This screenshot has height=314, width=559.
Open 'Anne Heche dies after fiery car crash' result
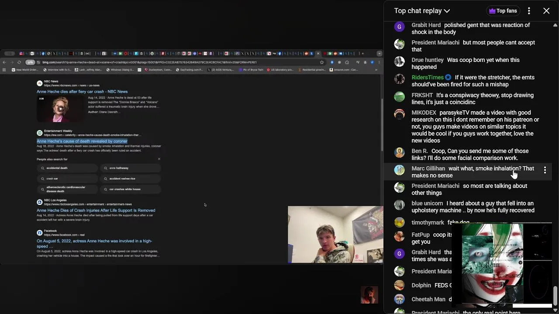pos(82,92)
